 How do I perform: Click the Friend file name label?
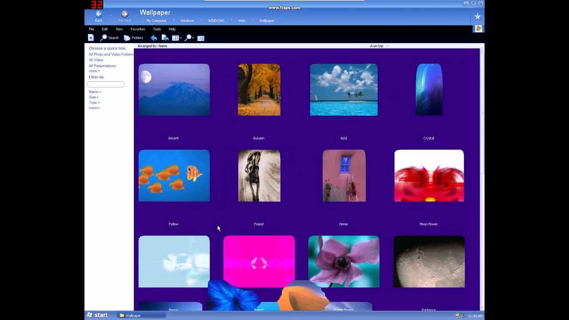click(x=259, y=224)
